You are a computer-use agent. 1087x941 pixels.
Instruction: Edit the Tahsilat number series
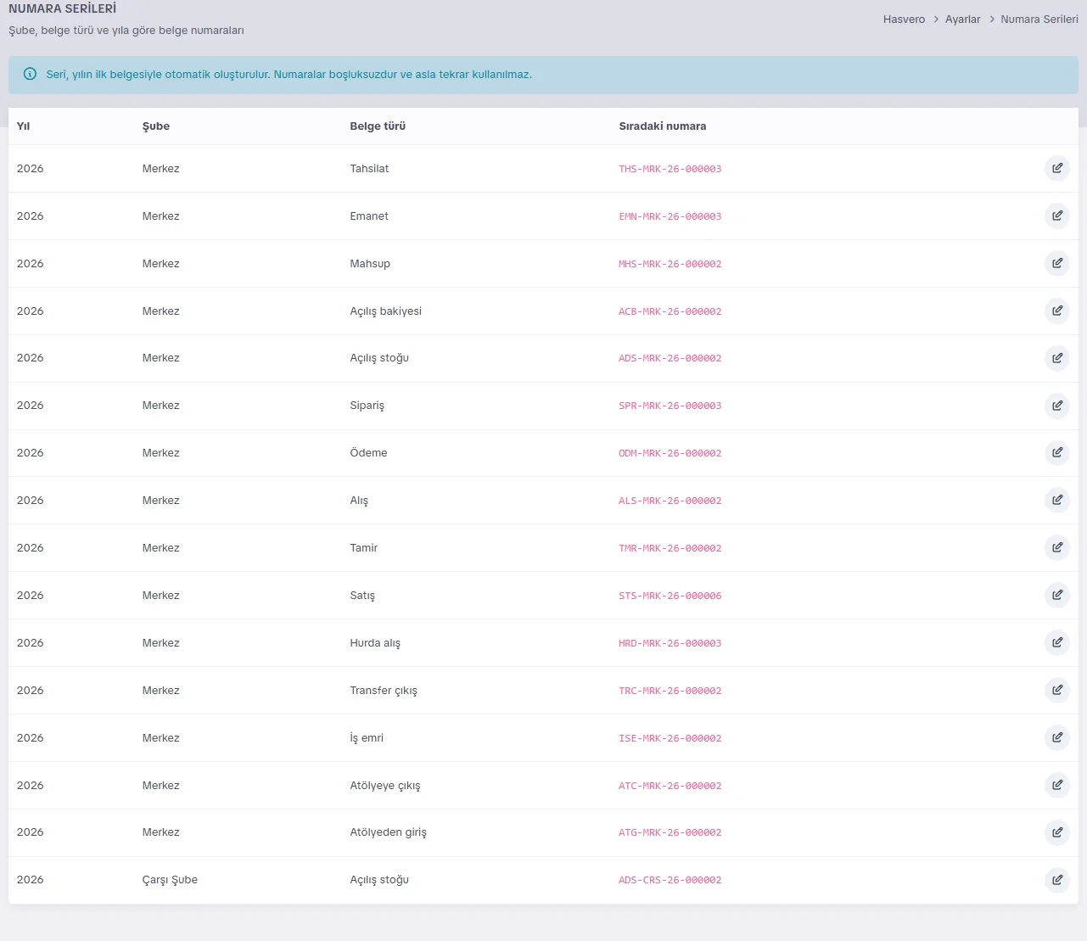[x=1056, y=168]
